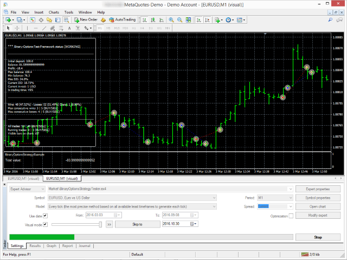The height and width of the screenshot is (260, 347).
Task: Expand the Spread dropdown
Action: click(291, 206)
